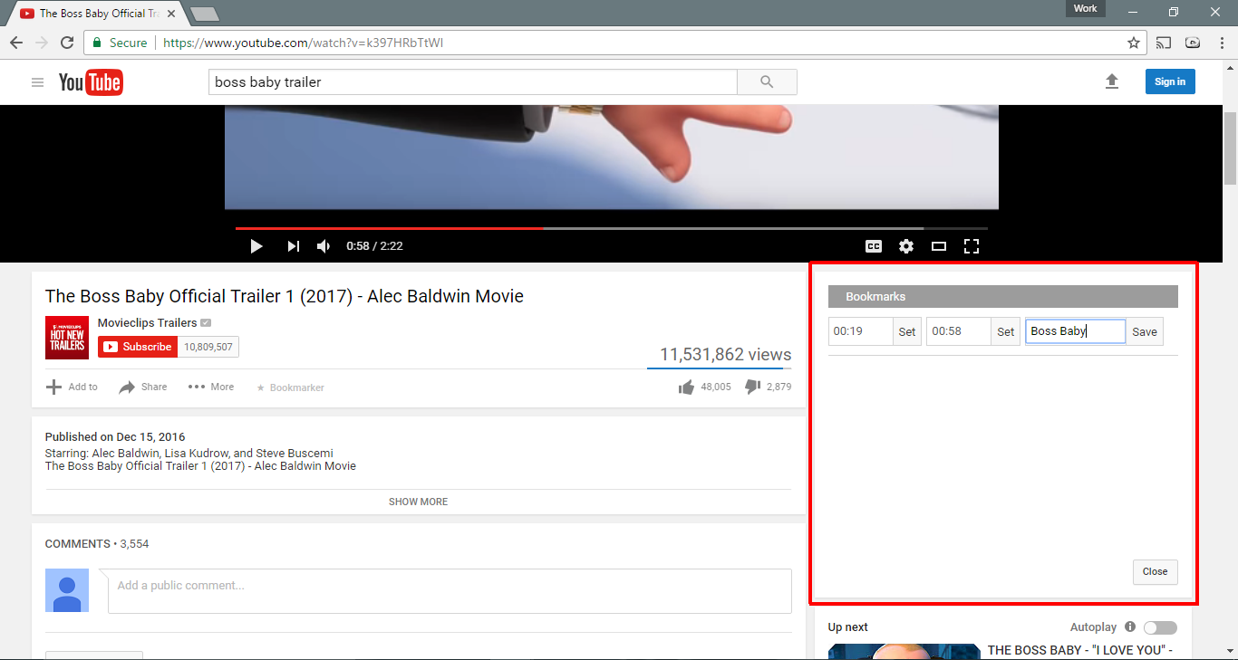Click the end time field 00:58
Image resolution: width=1238 pixels, height=660 pixels.
pos(959,331)
